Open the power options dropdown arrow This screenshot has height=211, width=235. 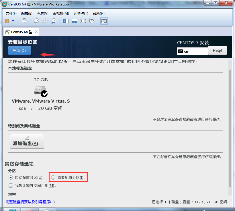click(x=13, y=21)
